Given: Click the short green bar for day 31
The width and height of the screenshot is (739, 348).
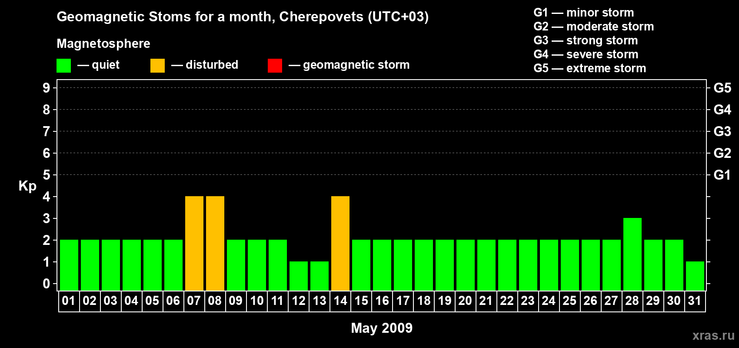Looking at the screenshot, I should pos(695,276).
